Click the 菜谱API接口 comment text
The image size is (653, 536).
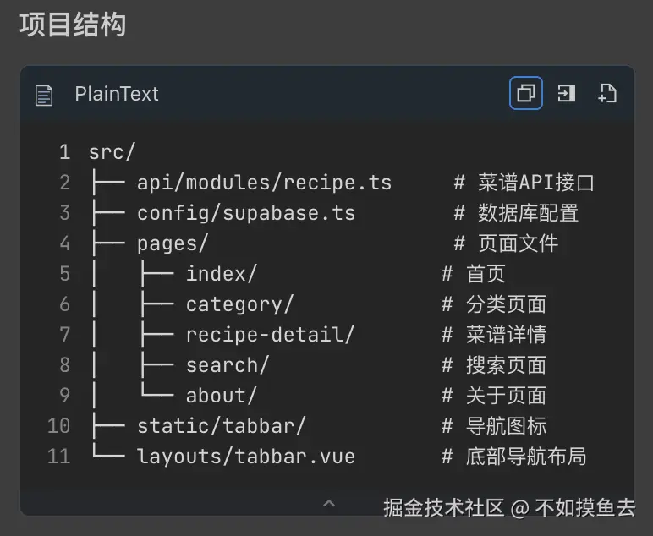click(x=536, y=183)
